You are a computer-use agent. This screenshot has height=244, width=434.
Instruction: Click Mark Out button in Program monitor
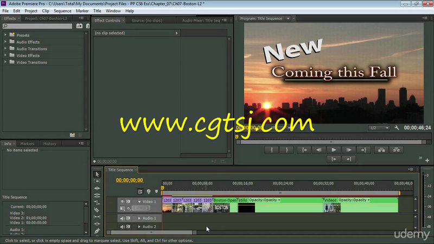click(x=287, y=150)
